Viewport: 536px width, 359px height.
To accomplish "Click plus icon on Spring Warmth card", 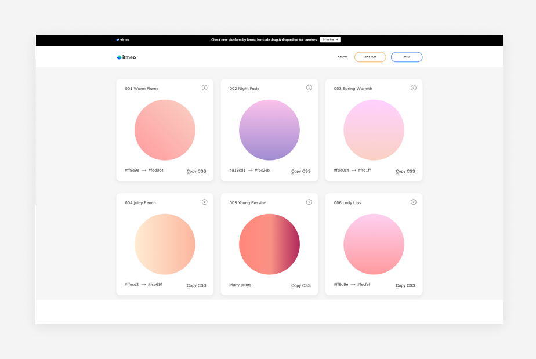I will (x=413, y=88).
